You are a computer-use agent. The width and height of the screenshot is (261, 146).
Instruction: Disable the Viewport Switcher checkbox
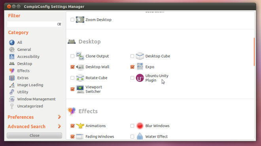point(72,89)
